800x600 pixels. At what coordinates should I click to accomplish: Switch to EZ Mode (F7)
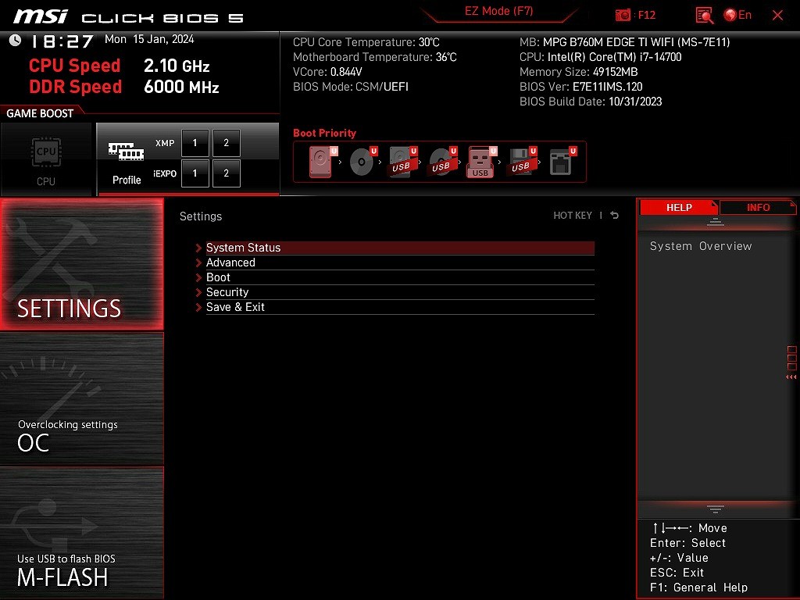pyautogui.click(x=498, y=11)
